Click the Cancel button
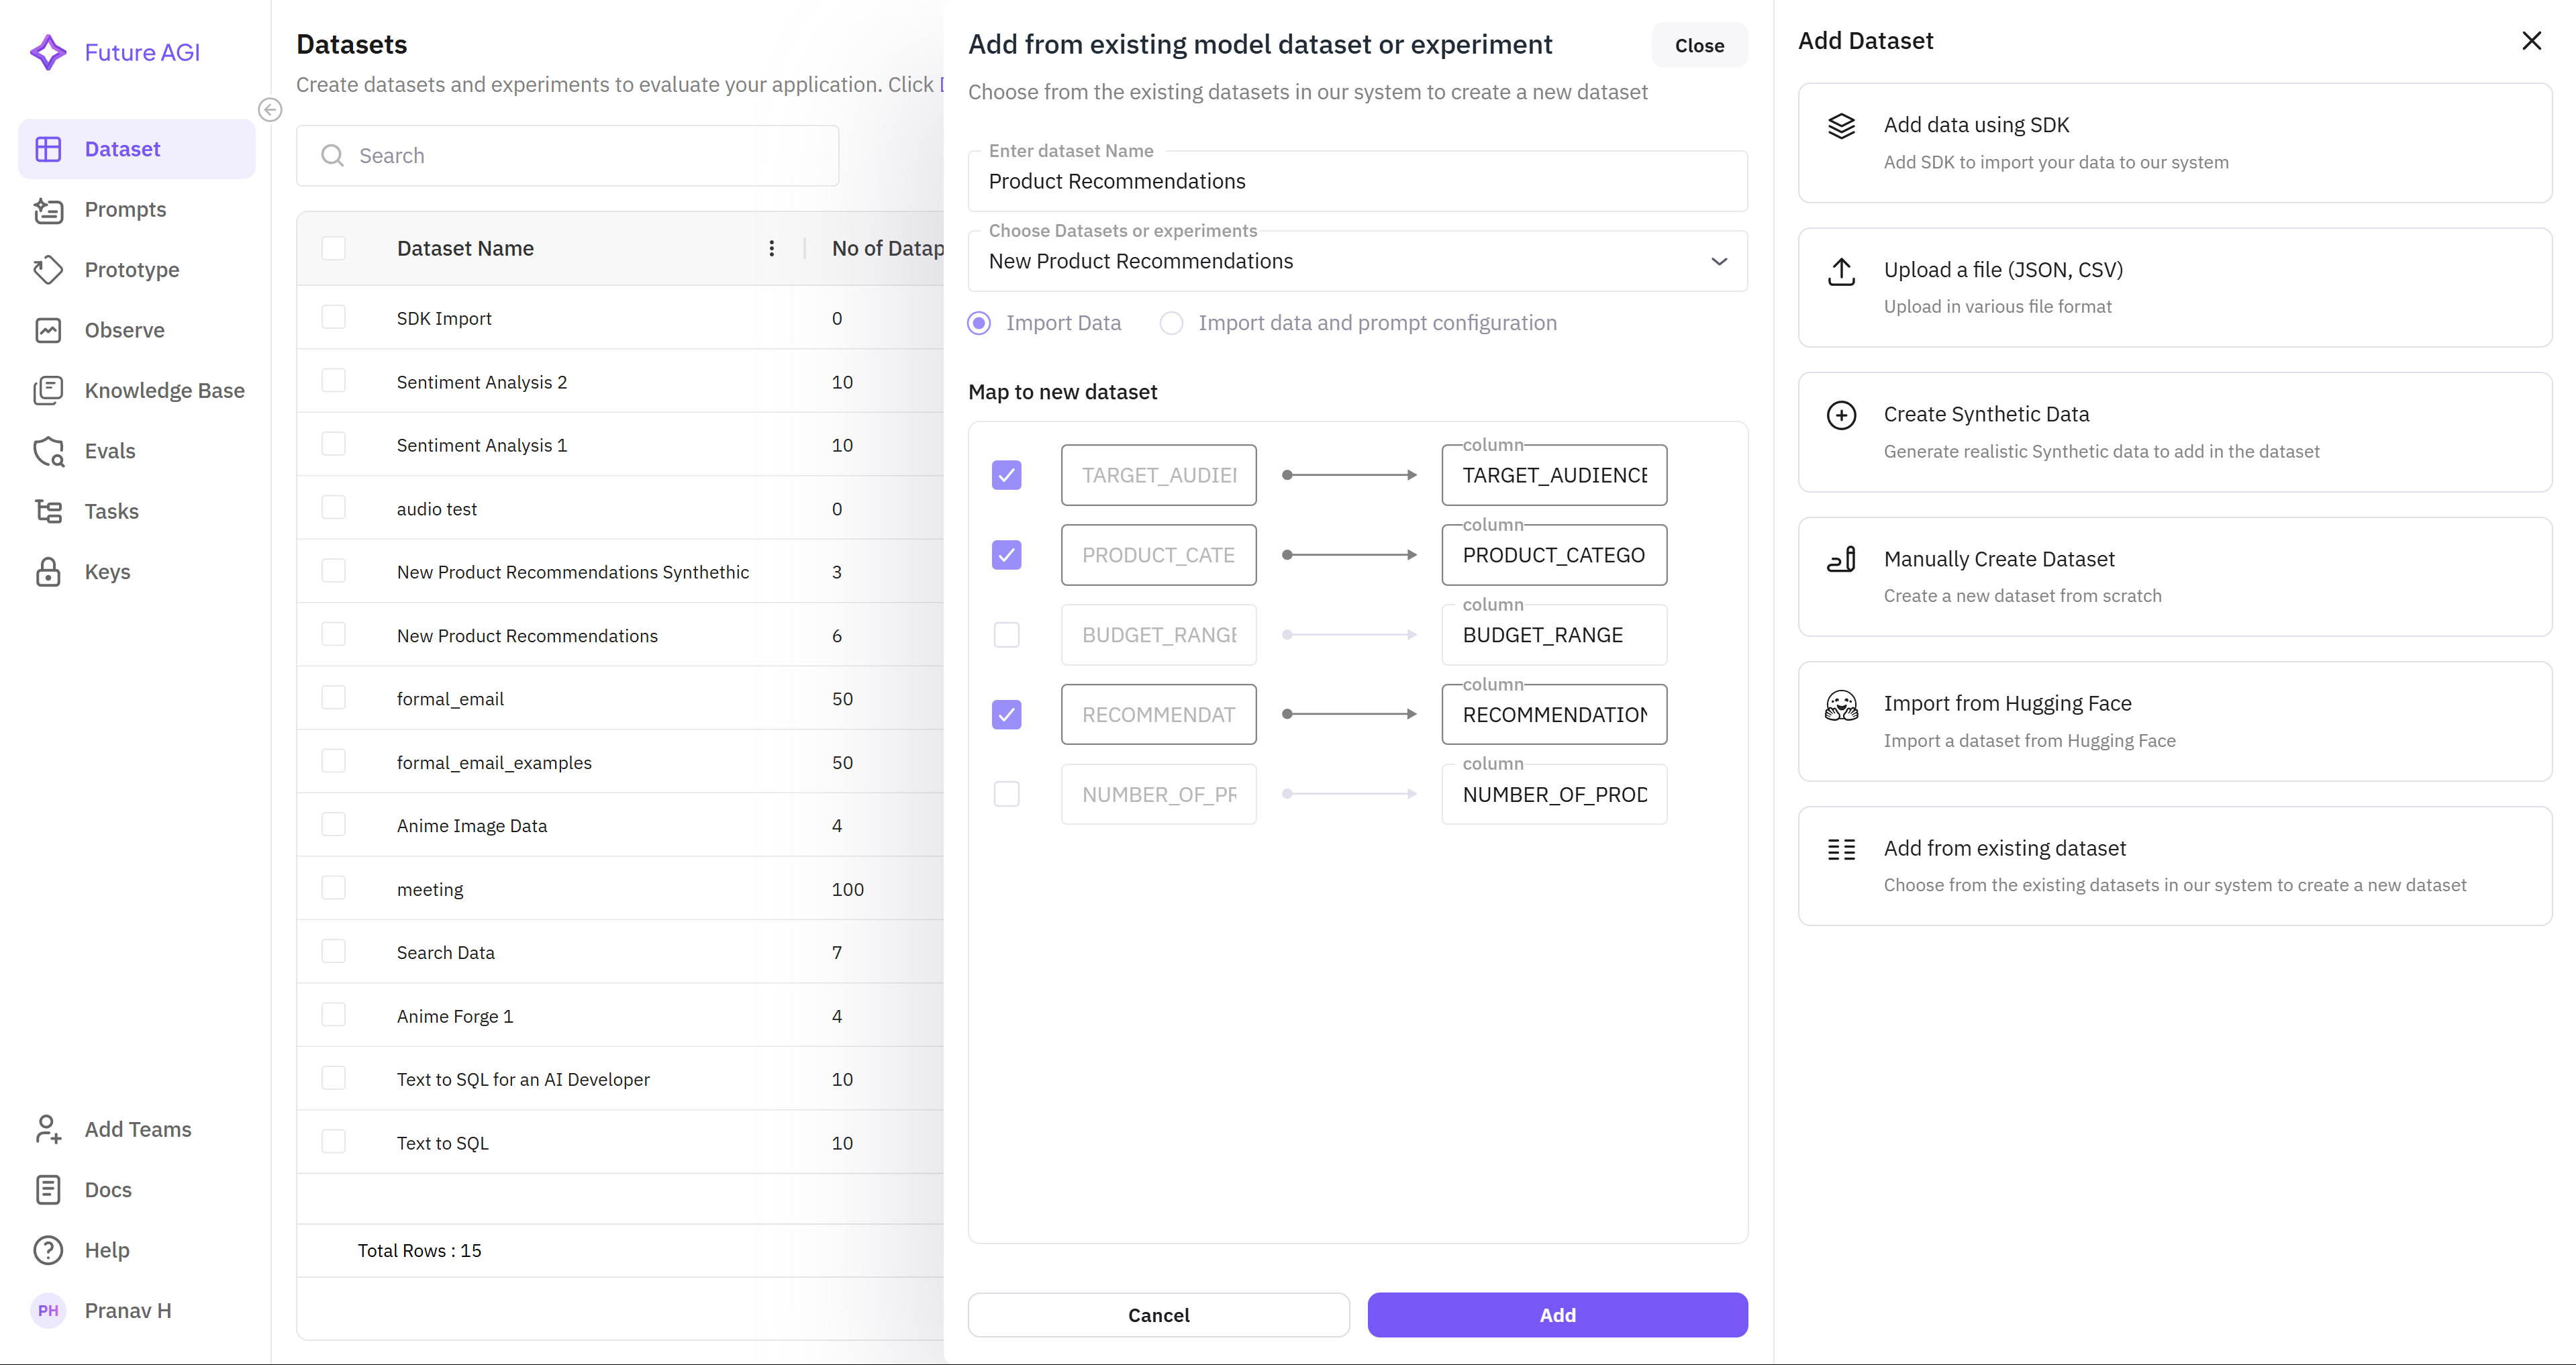 [x=1158, y=1315]
